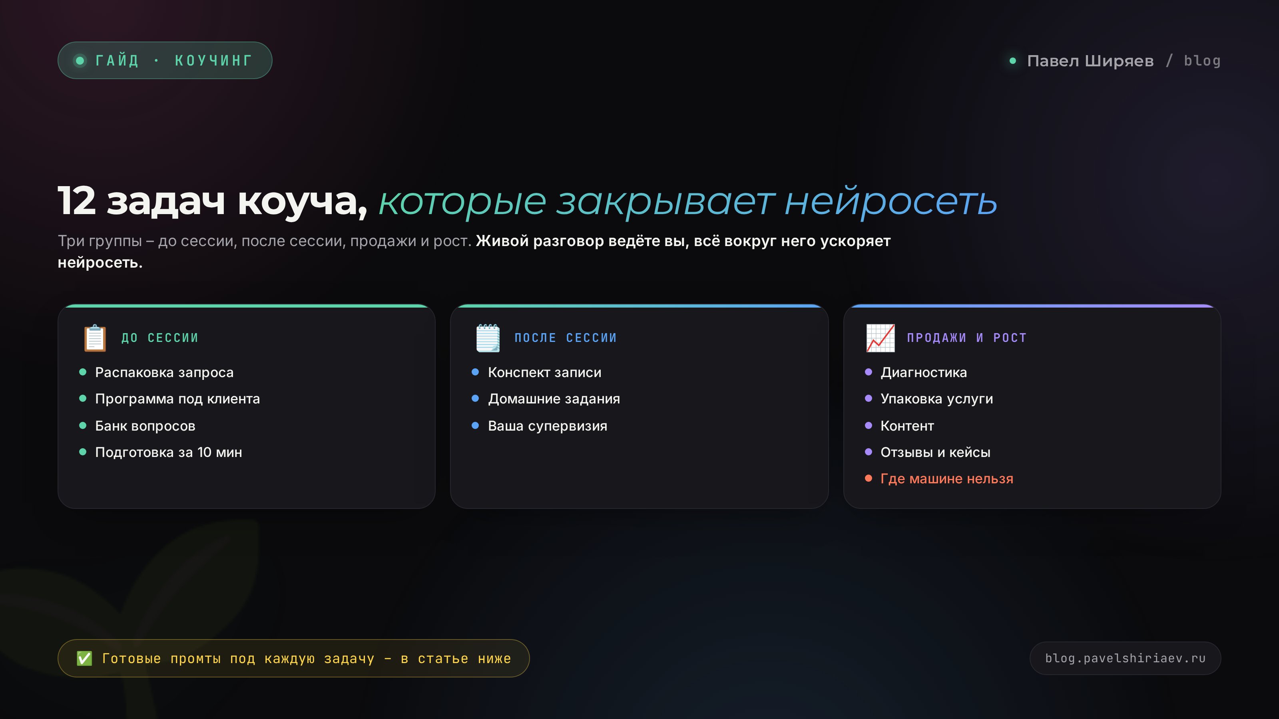Click the Домашние задания item

(x=554, y=399)
